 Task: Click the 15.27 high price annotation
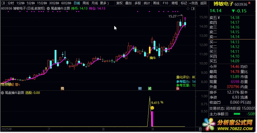click(172, 16)
